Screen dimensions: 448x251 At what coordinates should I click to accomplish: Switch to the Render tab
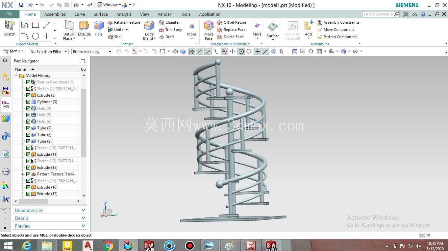[x=164, y=14]
